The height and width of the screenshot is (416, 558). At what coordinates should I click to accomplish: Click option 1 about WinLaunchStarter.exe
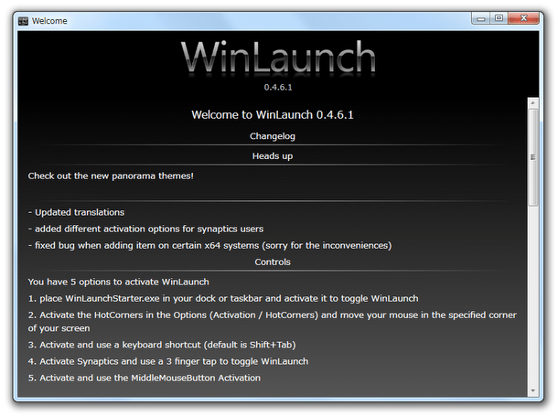click(223, 299)
